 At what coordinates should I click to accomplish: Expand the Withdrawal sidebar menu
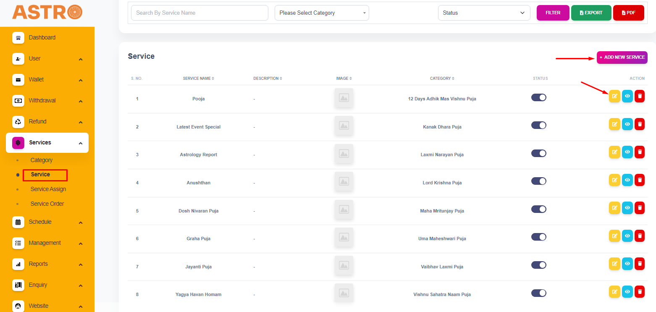[47, 101]
